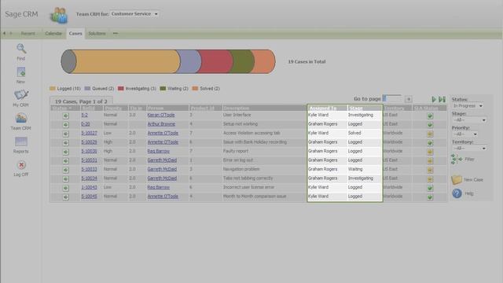503x283 pixels.
Task: Switch to the Solutions tab
Action: click(x=97, y=33)
